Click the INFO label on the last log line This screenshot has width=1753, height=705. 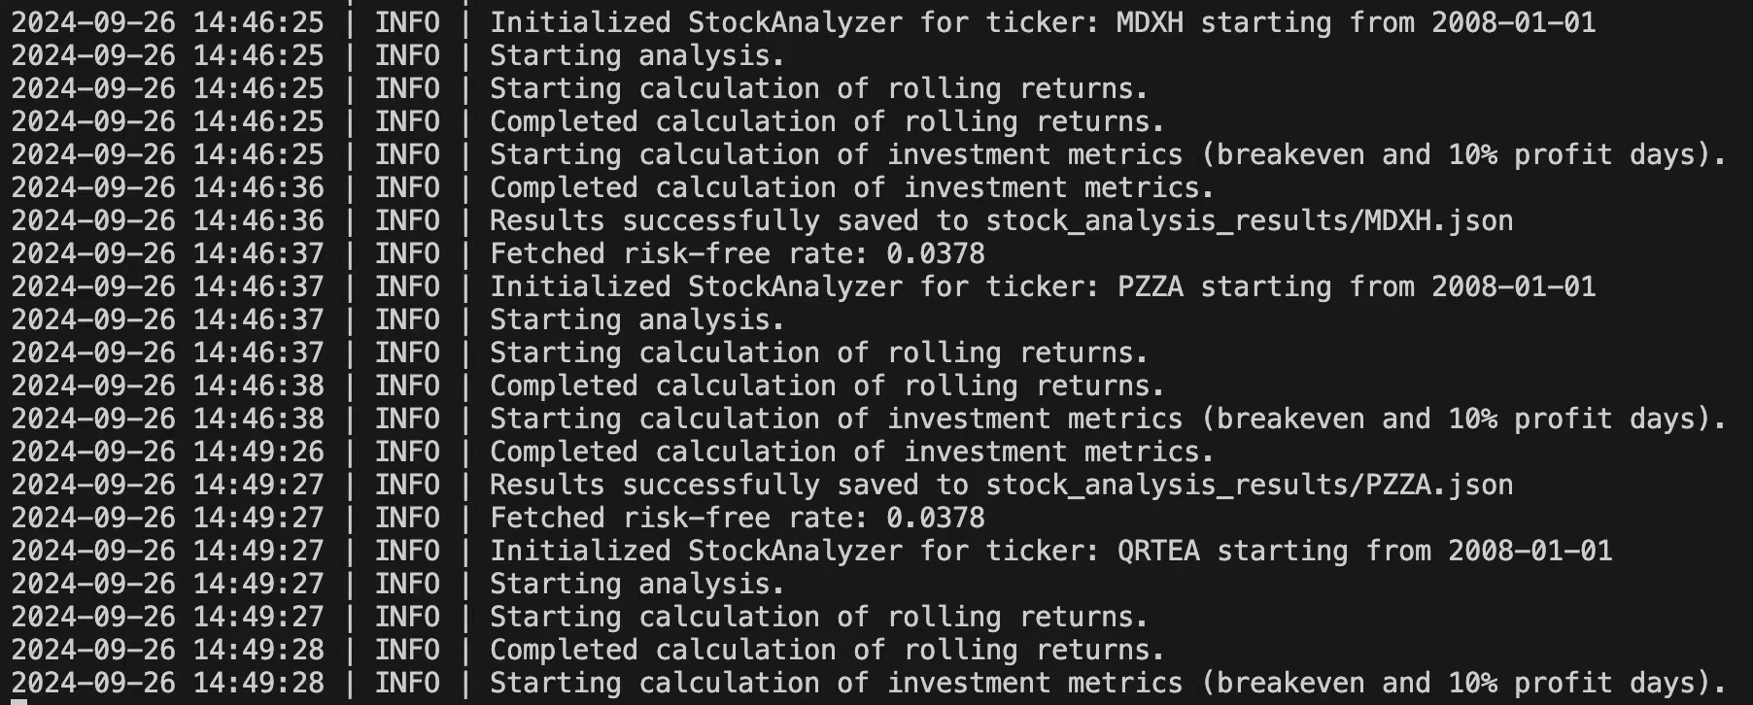pos(407,683)
